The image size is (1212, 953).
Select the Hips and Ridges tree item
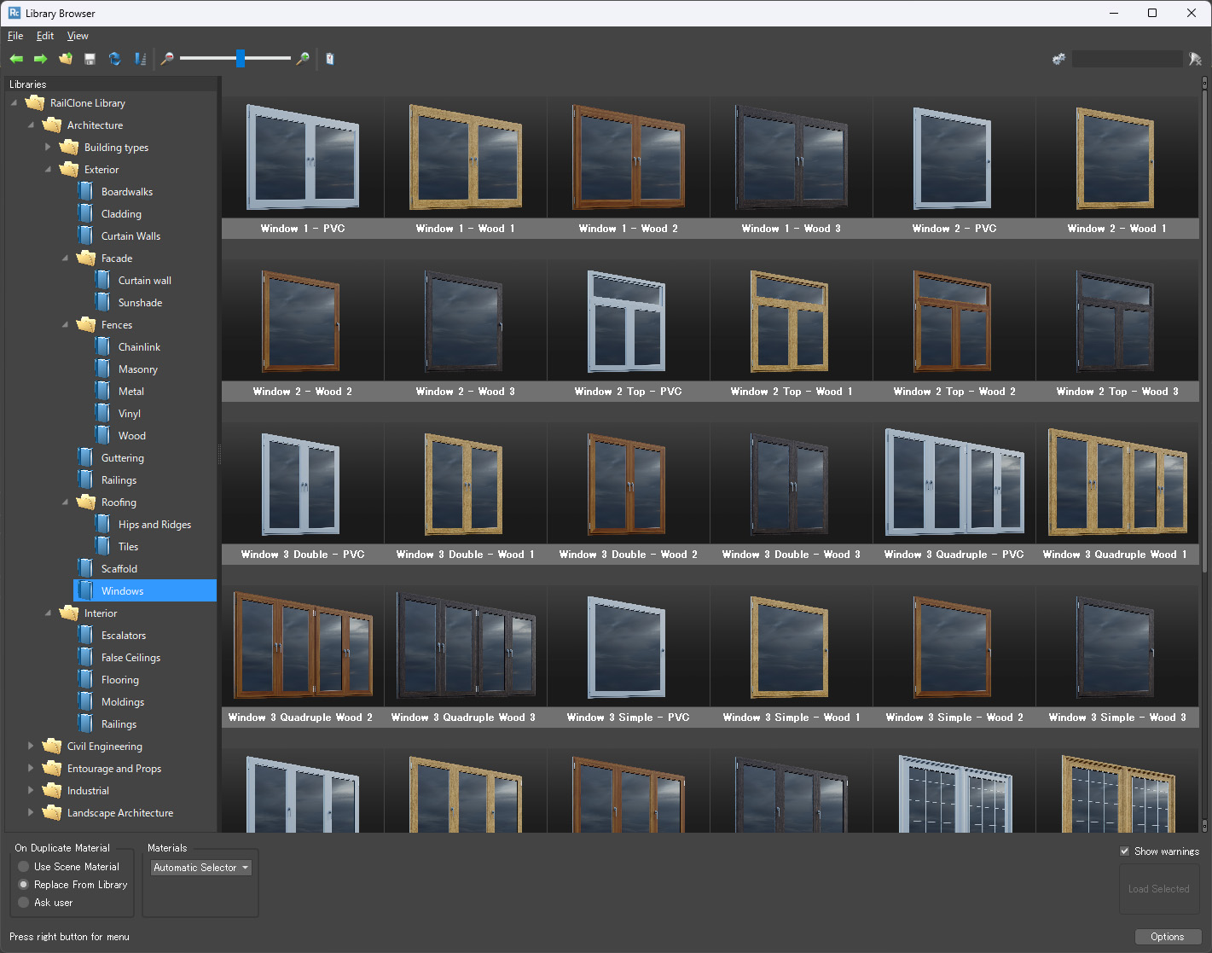pyautogui.click(x=154, y=525)
